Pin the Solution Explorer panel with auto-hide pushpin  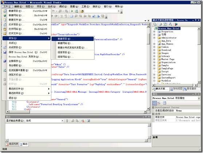[196, 20]
